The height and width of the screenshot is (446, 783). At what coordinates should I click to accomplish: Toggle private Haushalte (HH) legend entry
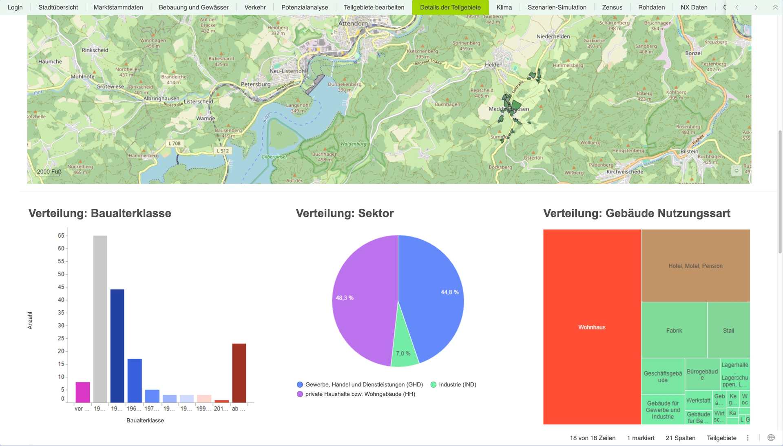click(x=356, y=394)
